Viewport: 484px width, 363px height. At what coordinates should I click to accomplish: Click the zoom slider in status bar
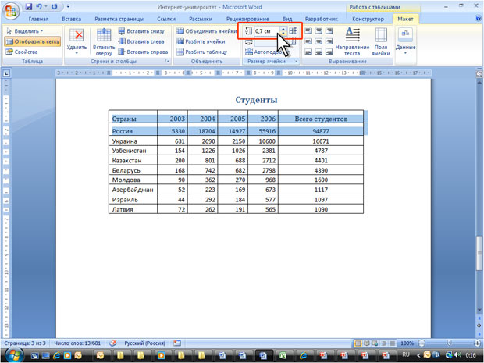(449, 343)
